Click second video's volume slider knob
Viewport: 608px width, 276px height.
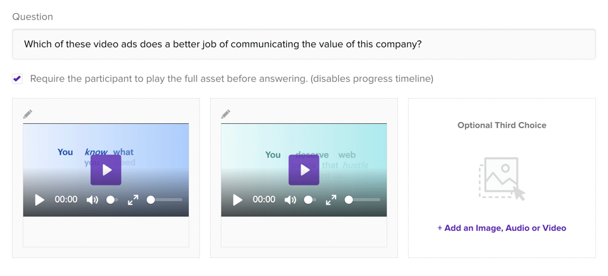tap(308, 200)
